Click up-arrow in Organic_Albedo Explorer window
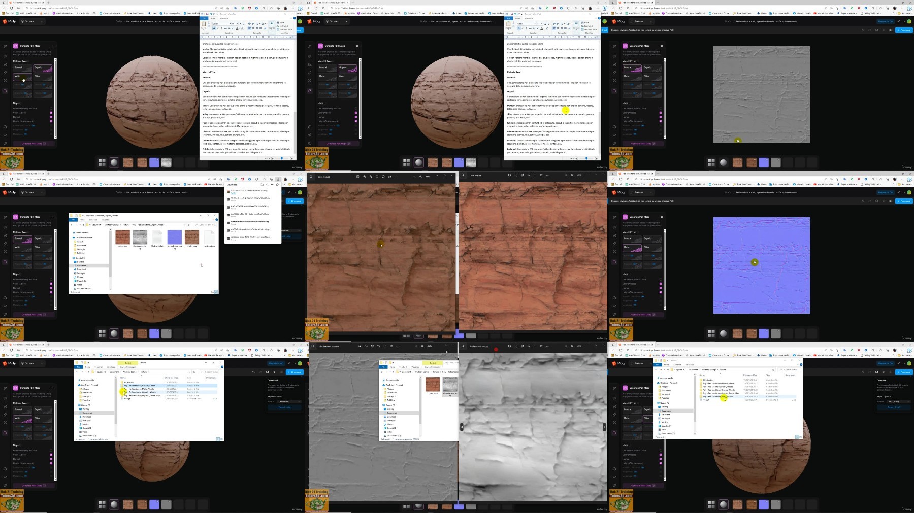This screenshot has height=513, width=914. click(83, 225)
